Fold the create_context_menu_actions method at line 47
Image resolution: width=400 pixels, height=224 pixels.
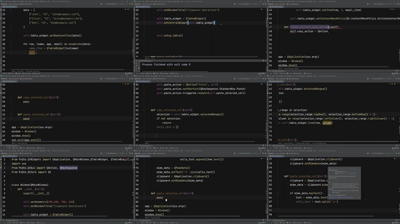pos(277,27)
